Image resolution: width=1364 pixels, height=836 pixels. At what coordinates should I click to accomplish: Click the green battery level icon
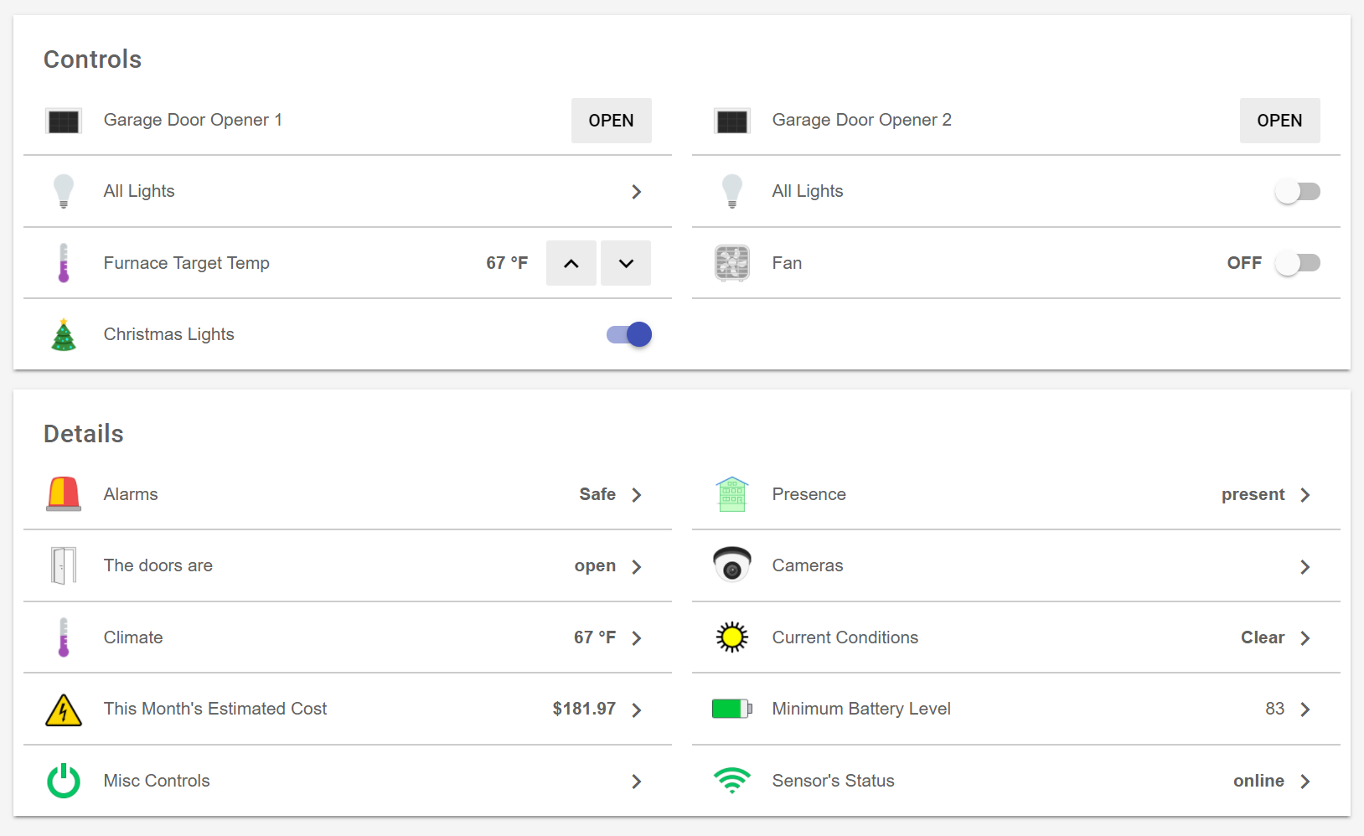point(731,709)
